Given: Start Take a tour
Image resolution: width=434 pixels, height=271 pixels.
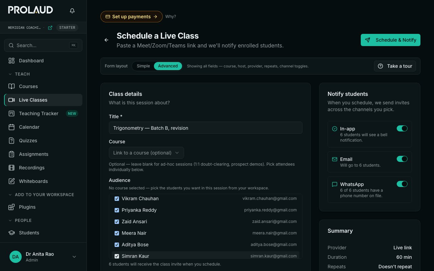Looking at the screenshot, I should point(395,66).
